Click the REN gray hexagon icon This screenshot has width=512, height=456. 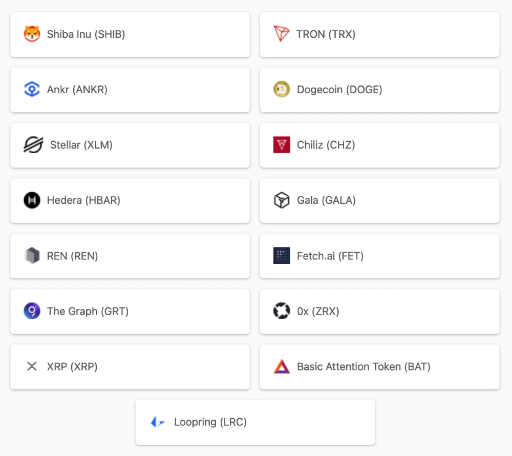click(32, 256)
